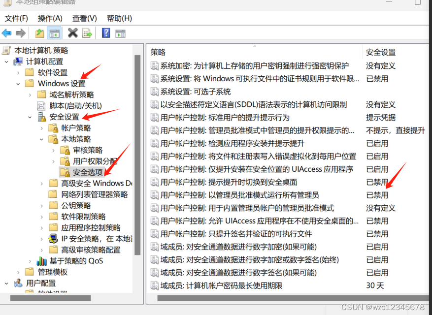Select 网络列表管理器策略 tree item
The image size is (432, 315).
[x=94, y=194]
